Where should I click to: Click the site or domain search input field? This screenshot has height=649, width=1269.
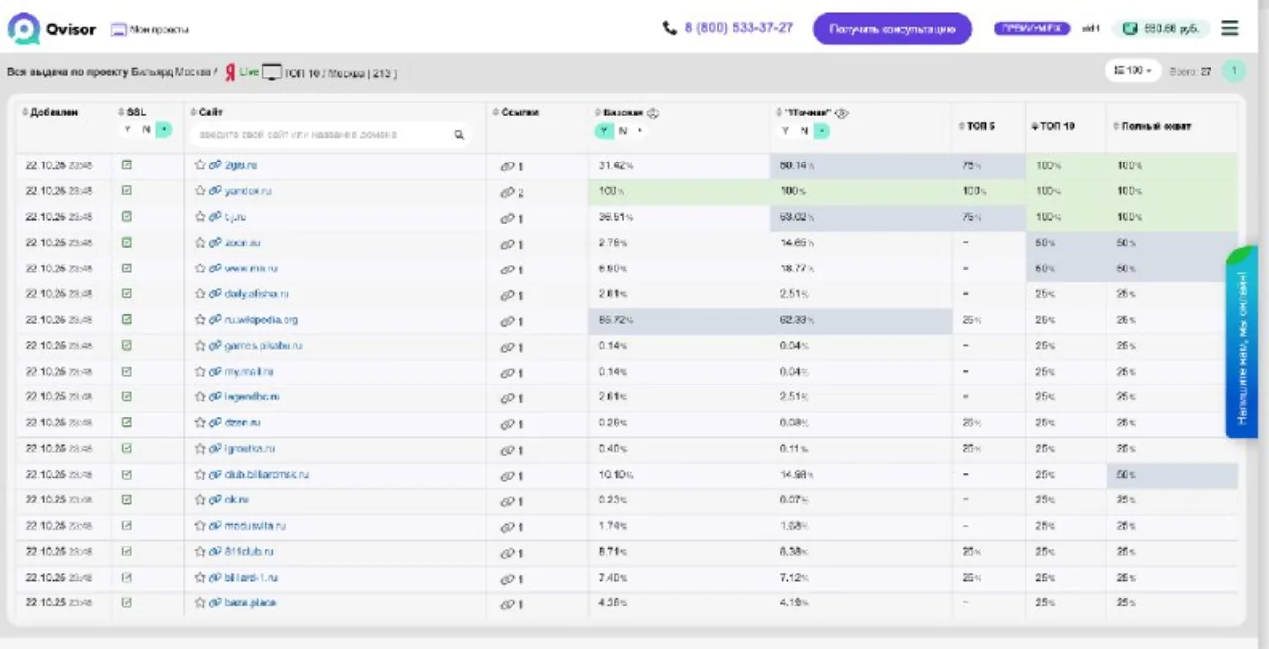click(330, 135)
